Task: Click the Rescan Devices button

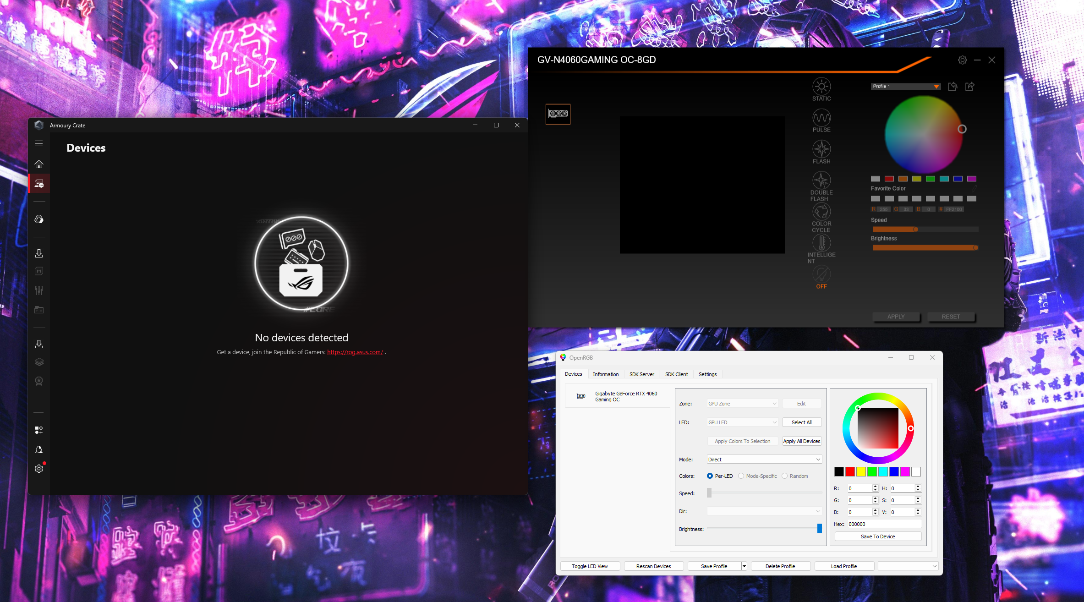Action: pos(653,566)
